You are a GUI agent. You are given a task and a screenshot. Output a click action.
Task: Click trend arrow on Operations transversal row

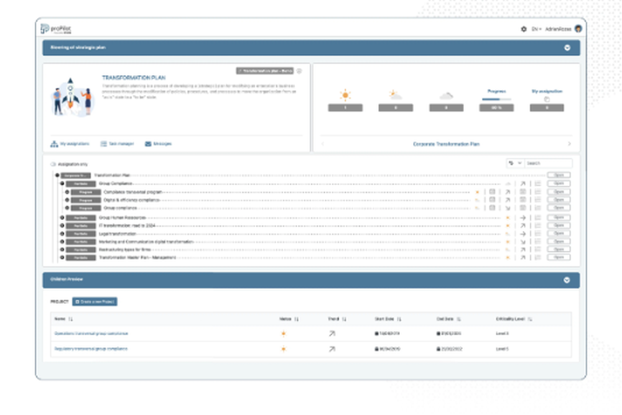click(x=332, y=334)
